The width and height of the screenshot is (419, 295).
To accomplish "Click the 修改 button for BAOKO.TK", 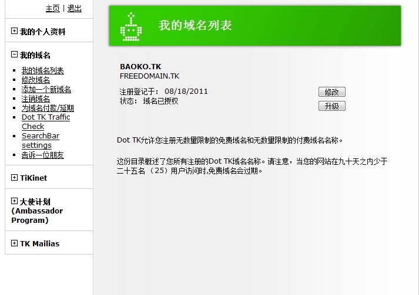I will (x=332, y=91).
